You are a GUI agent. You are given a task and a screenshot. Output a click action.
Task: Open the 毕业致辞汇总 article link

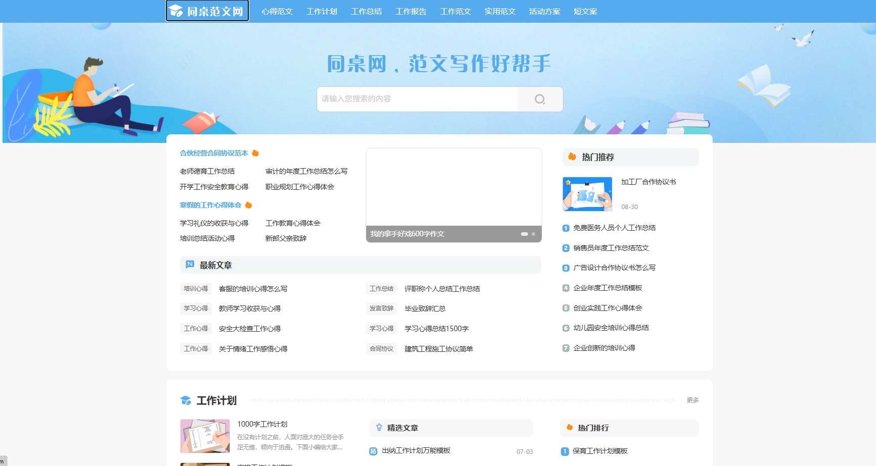click(x=425, y=308)
